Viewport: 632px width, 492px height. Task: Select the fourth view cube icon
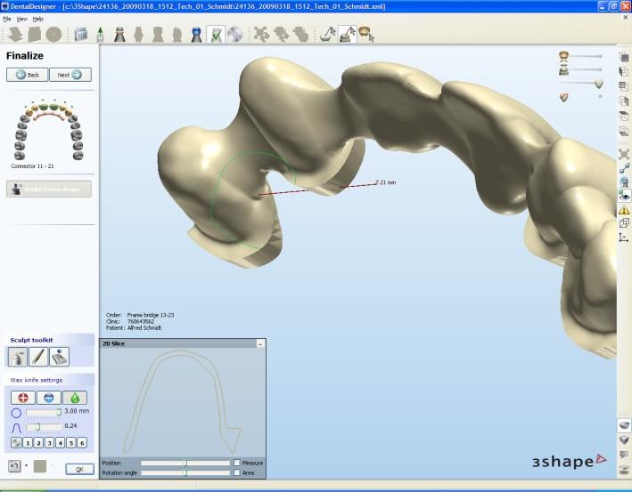click(624, 101)
